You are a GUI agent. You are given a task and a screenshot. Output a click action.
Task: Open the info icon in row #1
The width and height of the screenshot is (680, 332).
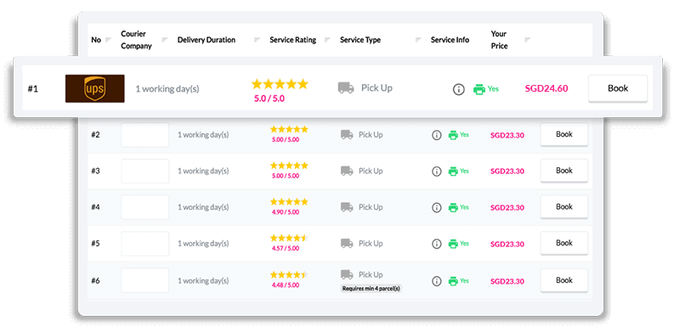pyautogui.click(x=458, y=90)
